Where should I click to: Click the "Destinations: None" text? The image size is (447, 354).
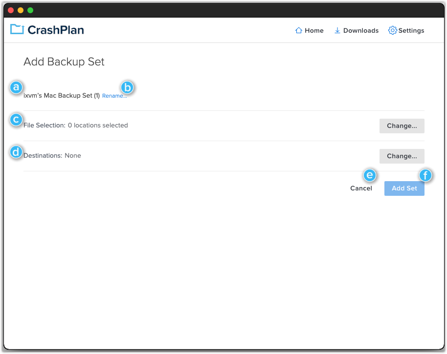tap(52, 156)
